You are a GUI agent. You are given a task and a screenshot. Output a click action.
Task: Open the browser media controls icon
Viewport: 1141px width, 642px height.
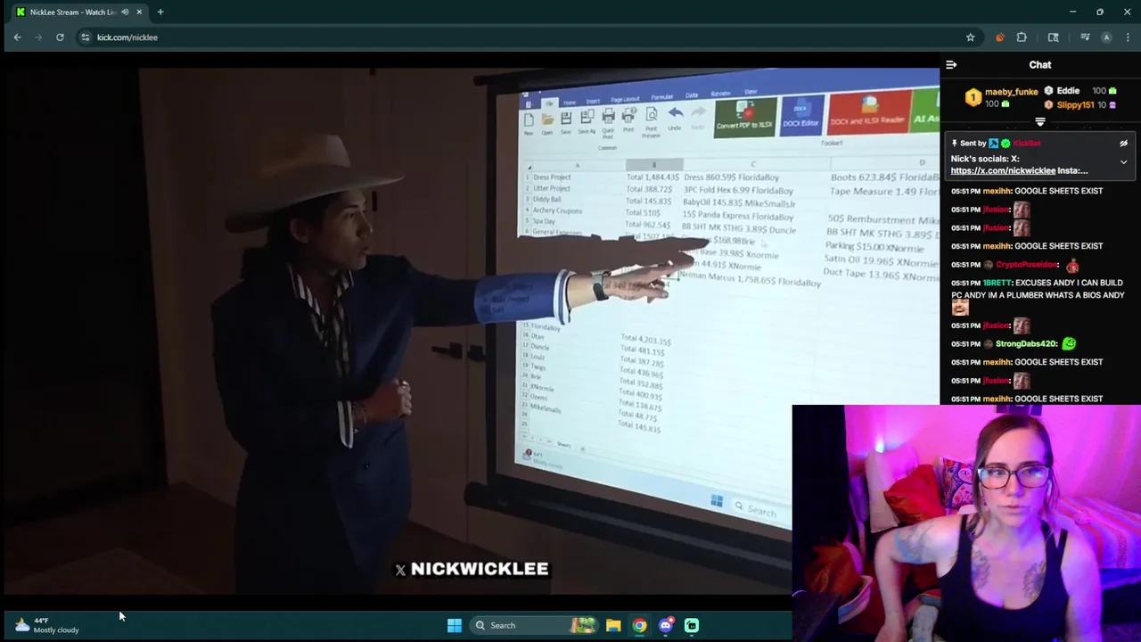[1085, 37]
